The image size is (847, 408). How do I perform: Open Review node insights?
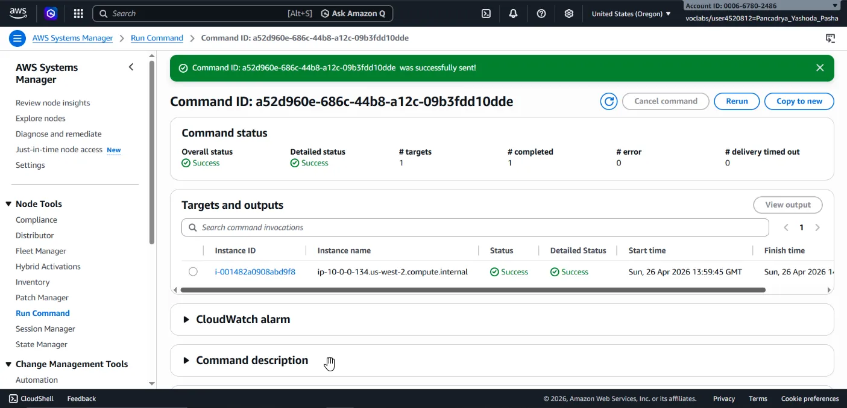(53, 103)
